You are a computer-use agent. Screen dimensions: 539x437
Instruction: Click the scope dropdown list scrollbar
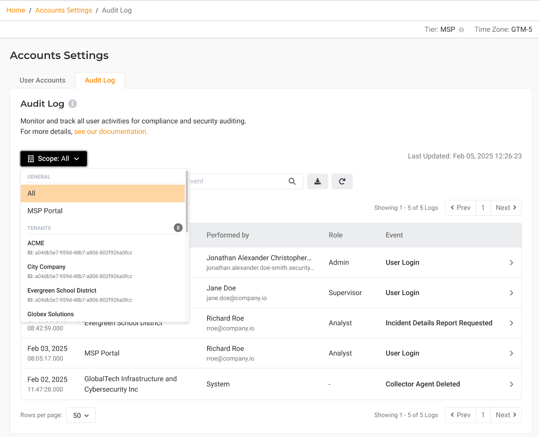(187, 201)
